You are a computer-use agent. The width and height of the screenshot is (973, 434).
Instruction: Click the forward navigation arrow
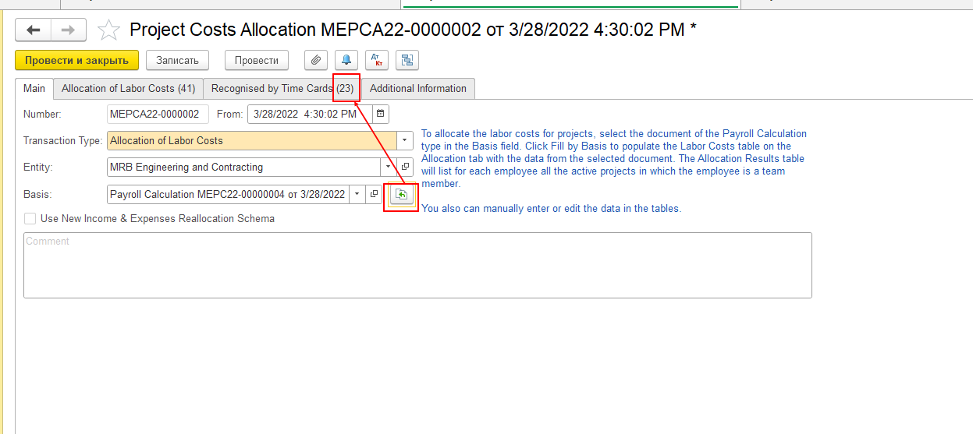pyautogui.click(x=69, y=30)
